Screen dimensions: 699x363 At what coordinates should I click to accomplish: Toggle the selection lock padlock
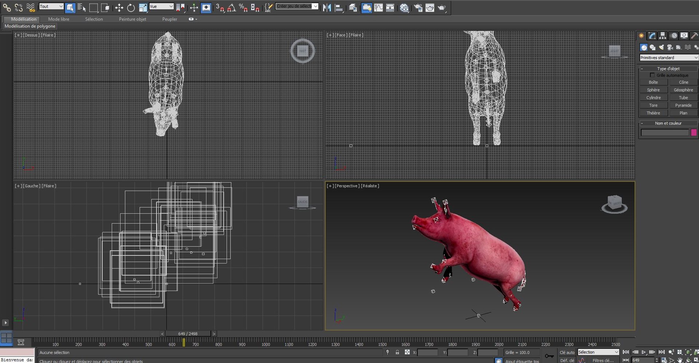point(397,352)
